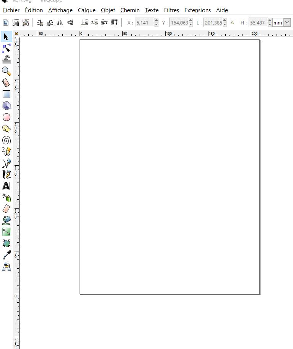This screenshot has height=349, width=293.
Task: Flip selection vertically
Action: (x=70, y=23)
